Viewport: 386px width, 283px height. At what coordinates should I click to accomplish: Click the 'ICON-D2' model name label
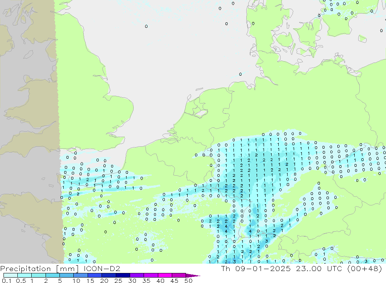pyautogui.click(x=102, y=268)
